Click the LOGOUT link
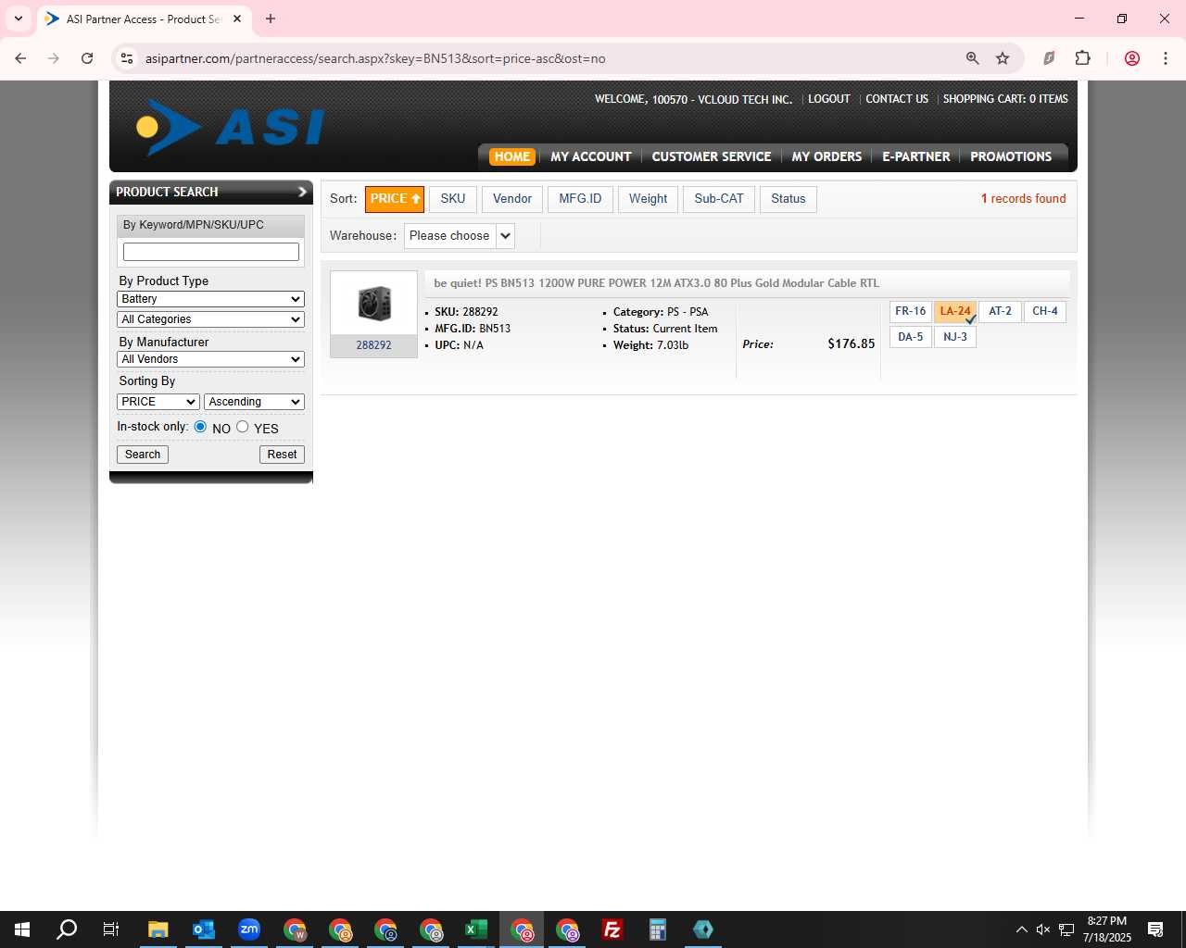1186x948 pixels. click(x=828, y=99)
